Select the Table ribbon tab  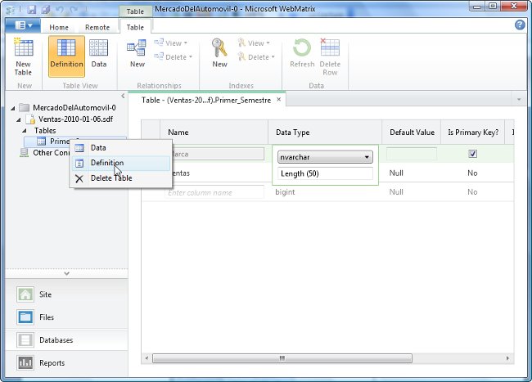(x=135, y=28)
